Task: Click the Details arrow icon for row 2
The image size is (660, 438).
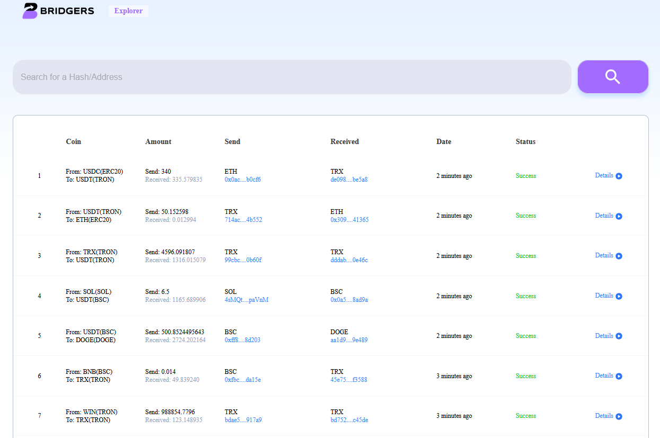Action: click(619, 216)
